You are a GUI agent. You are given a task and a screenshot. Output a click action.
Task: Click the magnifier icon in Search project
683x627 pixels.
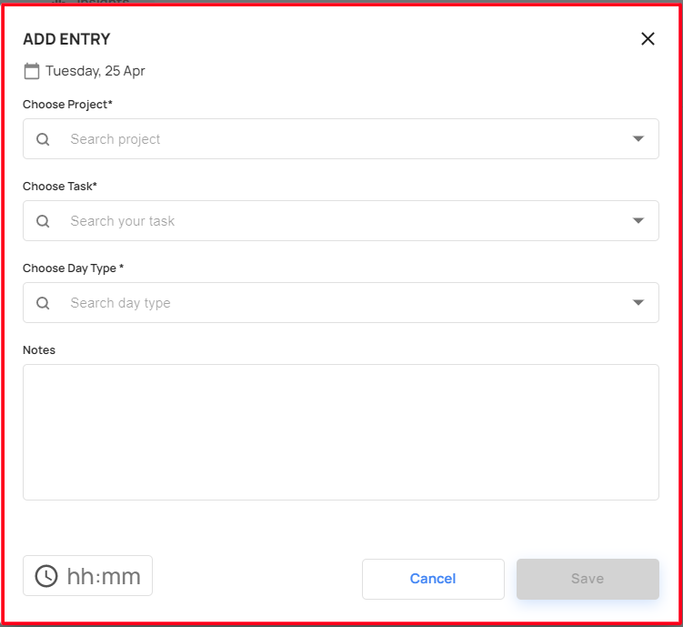[43, 139]
